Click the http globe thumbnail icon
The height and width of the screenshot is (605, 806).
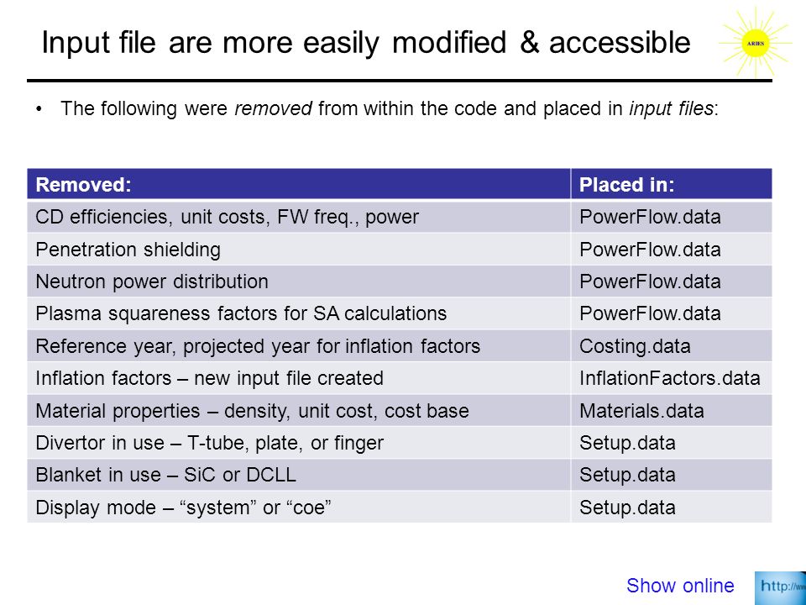point(780,587)
